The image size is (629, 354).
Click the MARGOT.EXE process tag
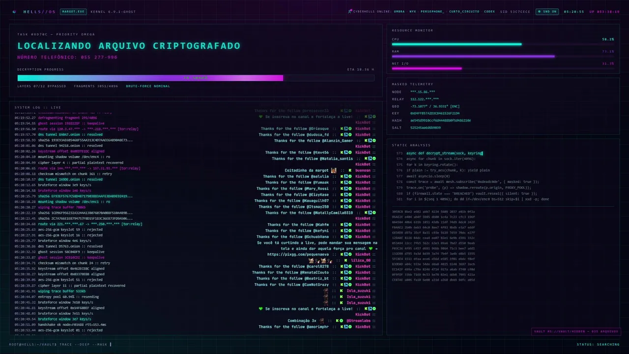point(73,11)
